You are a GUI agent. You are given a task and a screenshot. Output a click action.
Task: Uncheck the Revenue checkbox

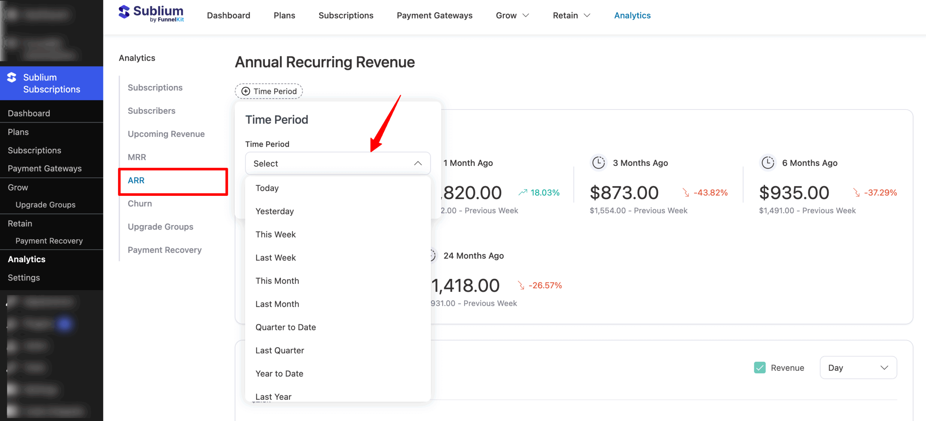(760, 368)
